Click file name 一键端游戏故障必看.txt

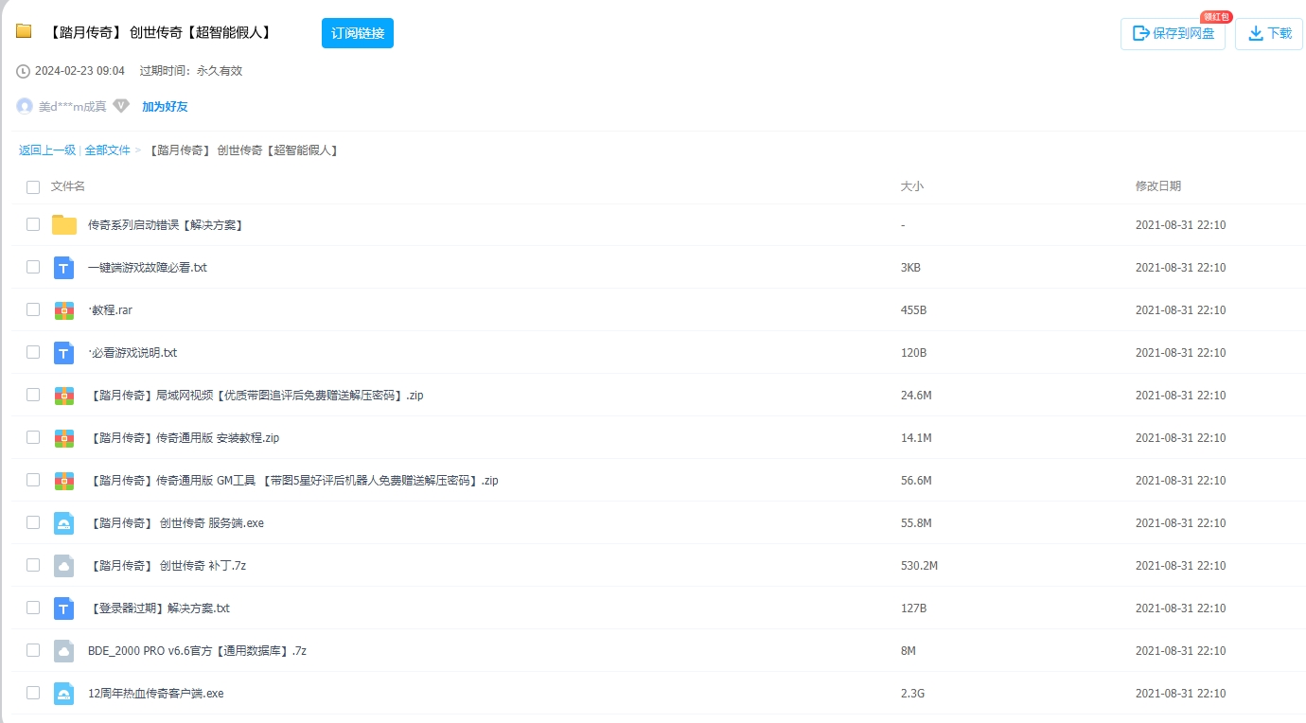(148, 268)
